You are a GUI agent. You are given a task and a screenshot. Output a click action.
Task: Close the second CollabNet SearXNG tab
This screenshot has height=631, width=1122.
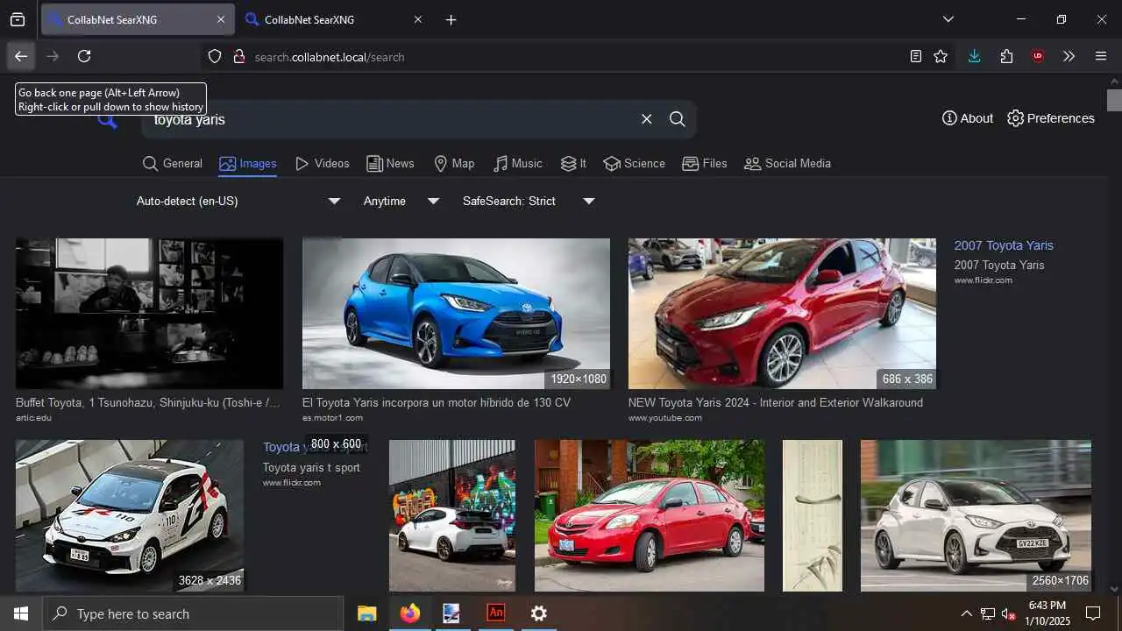click(x=417, y=19)
